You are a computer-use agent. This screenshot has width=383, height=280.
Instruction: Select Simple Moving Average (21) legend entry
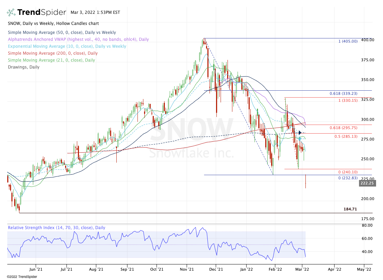tap(51, 60)
